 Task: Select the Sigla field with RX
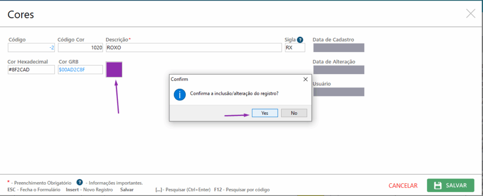pos(295,48)
